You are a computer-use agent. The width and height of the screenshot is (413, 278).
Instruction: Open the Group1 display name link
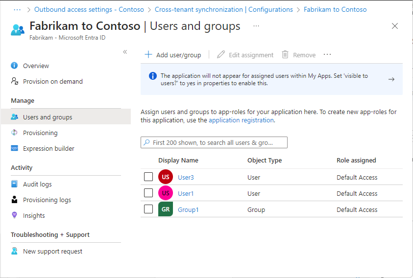(188, 209)
